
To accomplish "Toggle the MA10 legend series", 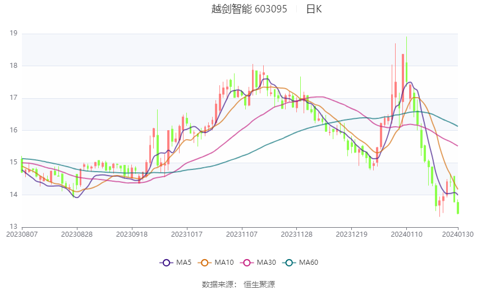I will click(215, 263).
